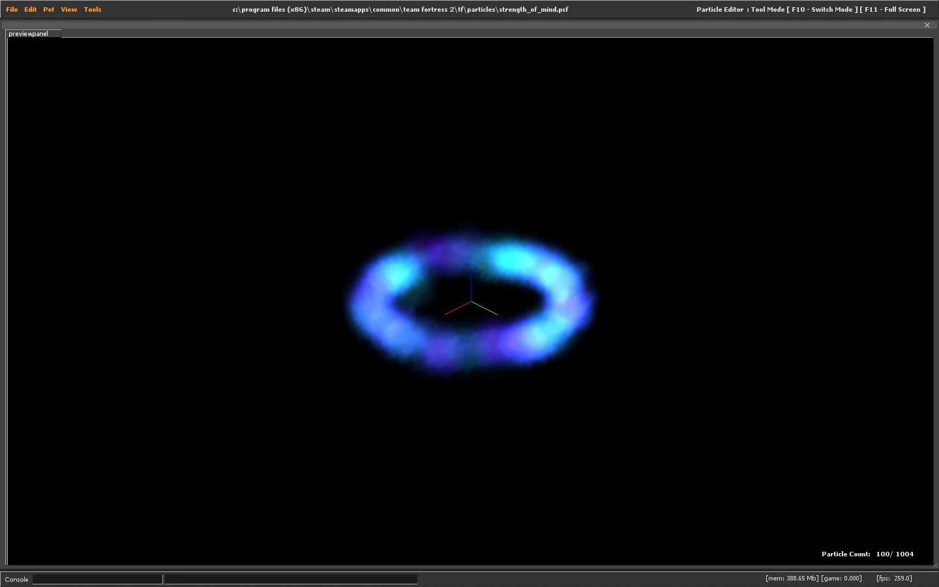Open the Edit menu
This screenshot has width=939, height=587.
click(31, 10)
